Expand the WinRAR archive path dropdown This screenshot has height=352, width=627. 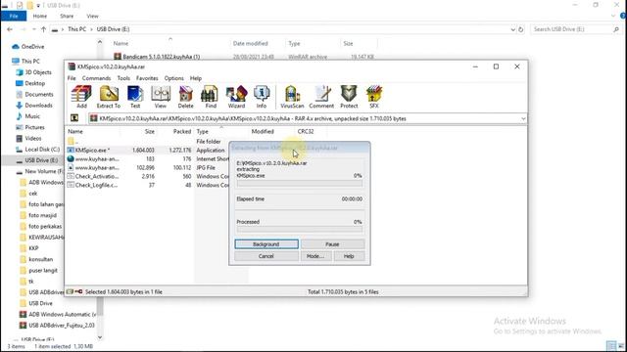coord(523,119)
